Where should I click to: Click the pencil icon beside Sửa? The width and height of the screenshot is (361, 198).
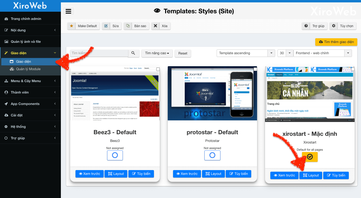pos(106,26)
